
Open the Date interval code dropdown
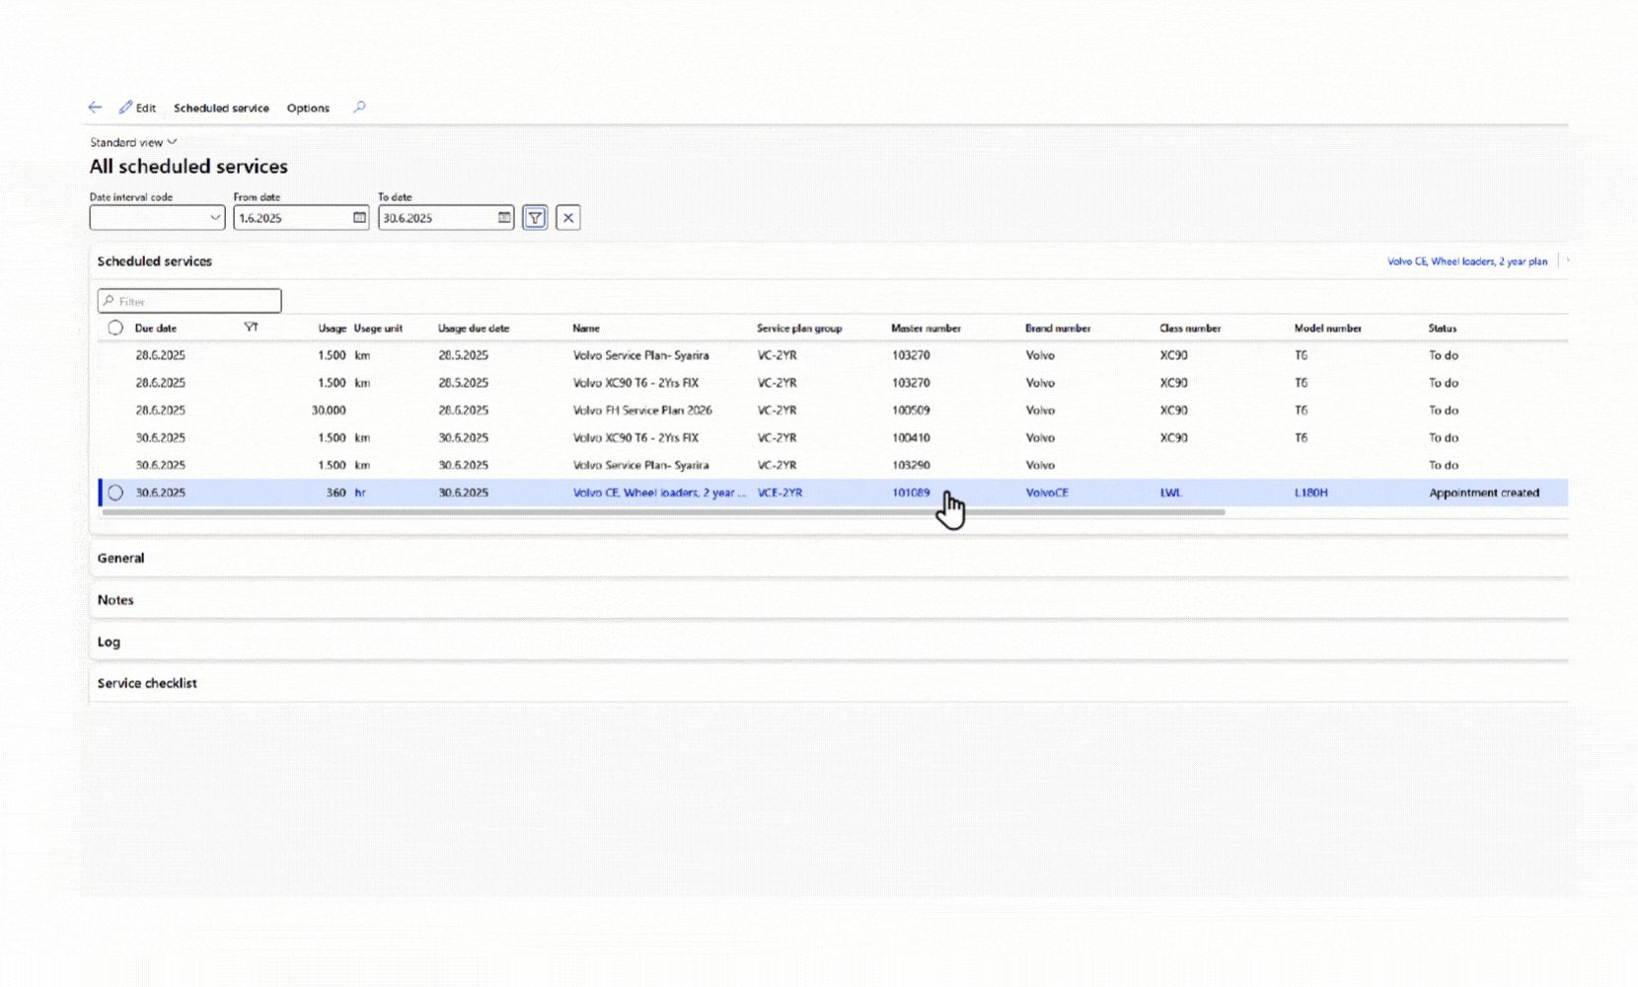coord(215,218)
